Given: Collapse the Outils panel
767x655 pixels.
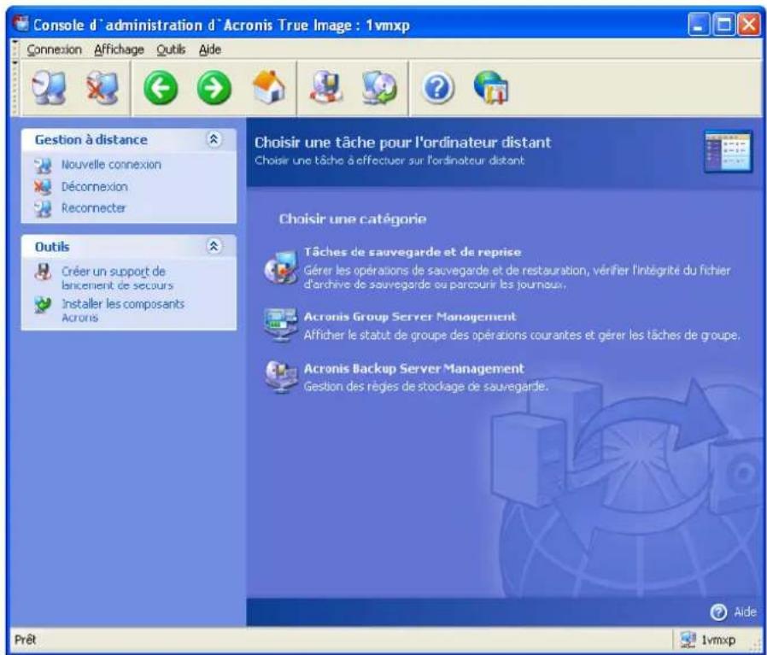Looking at the screenshot, I should pyautogui.click(x=214, y=246).
